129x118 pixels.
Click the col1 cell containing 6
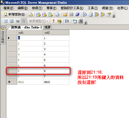[30, 65]
